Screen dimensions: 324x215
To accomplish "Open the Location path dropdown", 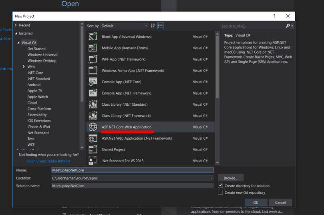I will tap(211, 178).
